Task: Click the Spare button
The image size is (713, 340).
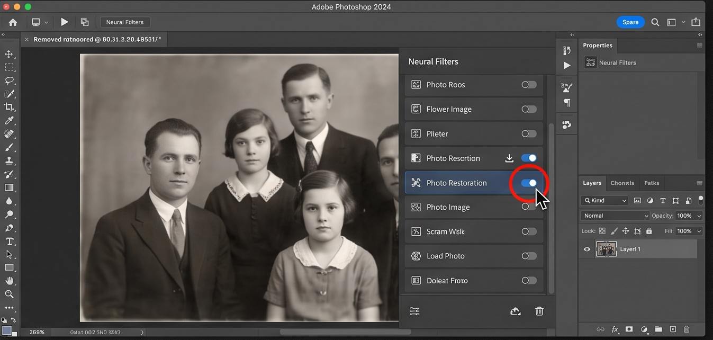Action: (630, 22)
